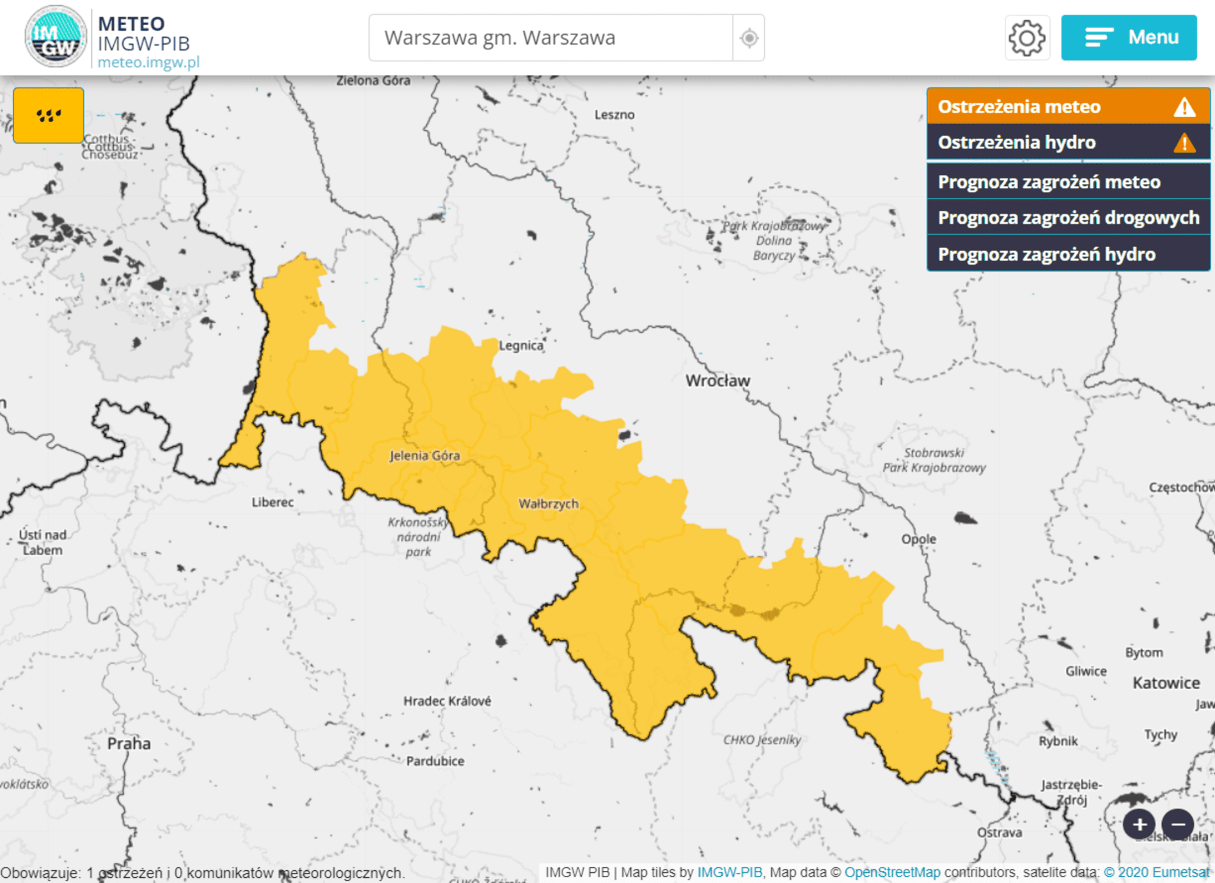This screenshot has width=1215, height=883.
Task: Select Ostrzeżenia meteo layer
Action: coord(1019,107)
